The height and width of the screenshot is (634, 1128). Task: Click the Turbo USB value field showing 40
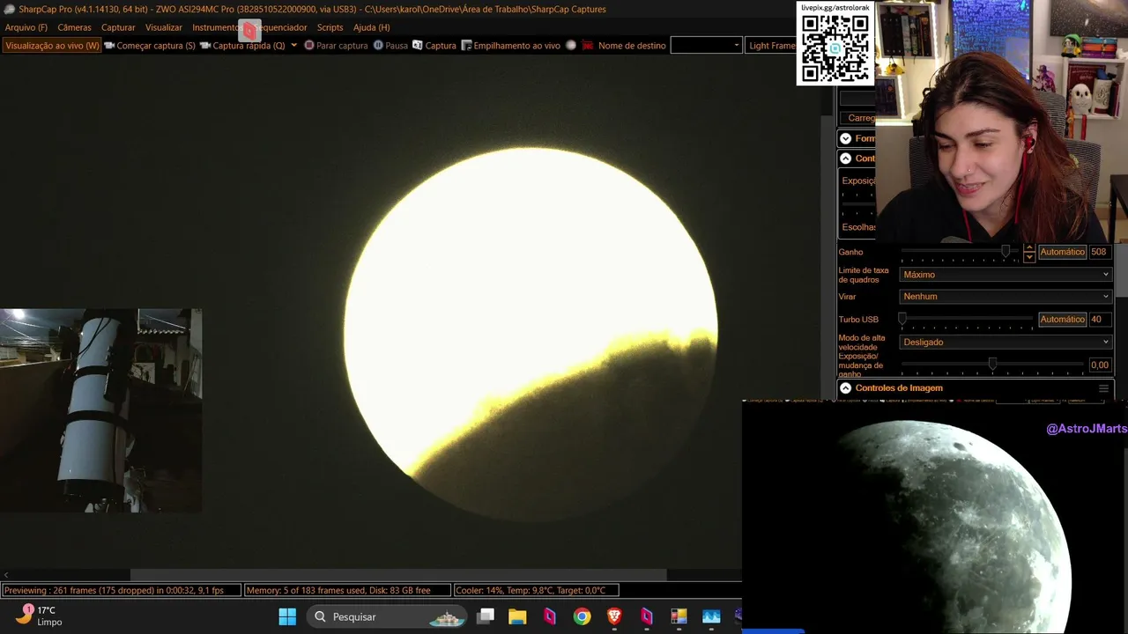[x=1100, y=320]
